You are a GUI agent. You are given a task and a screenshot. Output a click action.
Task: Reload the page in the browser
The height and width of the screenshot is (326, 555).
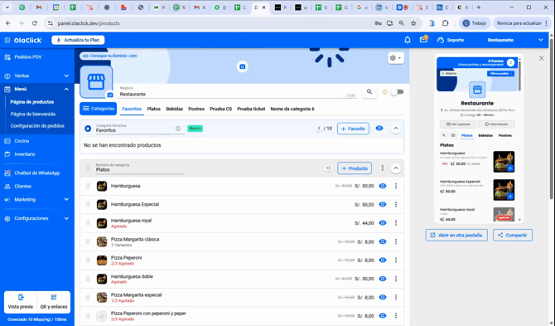pyautogui.click(x=34, y=23)
